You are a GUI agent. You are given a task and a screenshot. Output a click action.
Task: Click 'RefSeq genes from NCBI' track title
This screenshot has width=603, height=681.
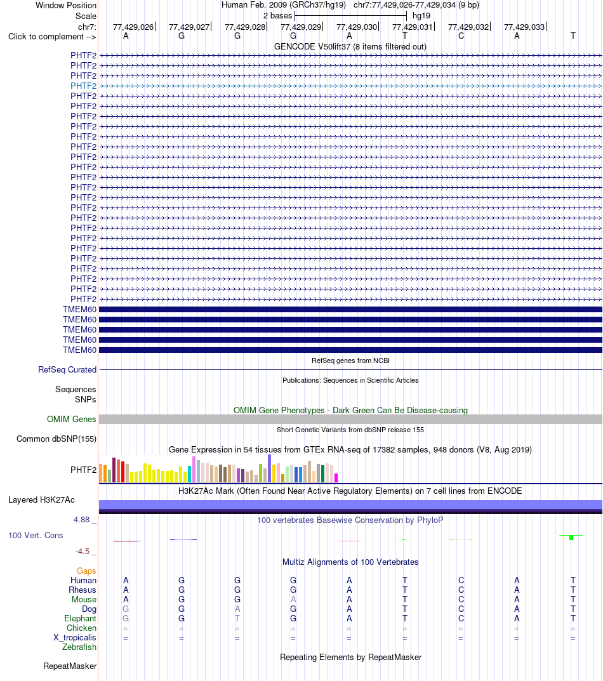350,360
